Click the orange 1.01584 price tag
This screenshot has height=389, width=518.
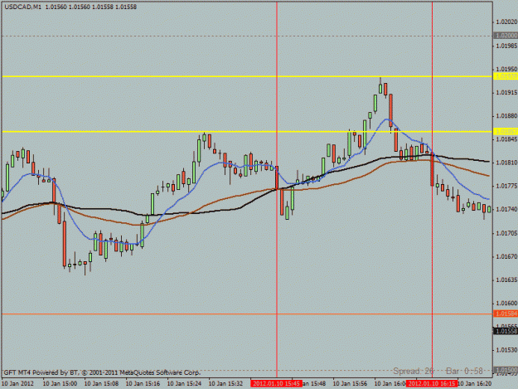point(505,314)
